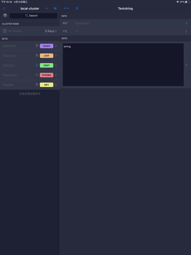Edit the TTL value -1
The height and width of the screenshot is (255, 191).
tap(76, 32)
